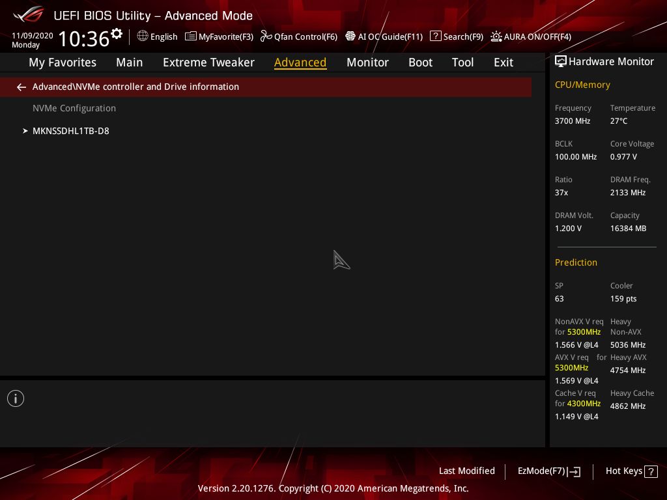Open the Boot tab

[x=420, y=62]
